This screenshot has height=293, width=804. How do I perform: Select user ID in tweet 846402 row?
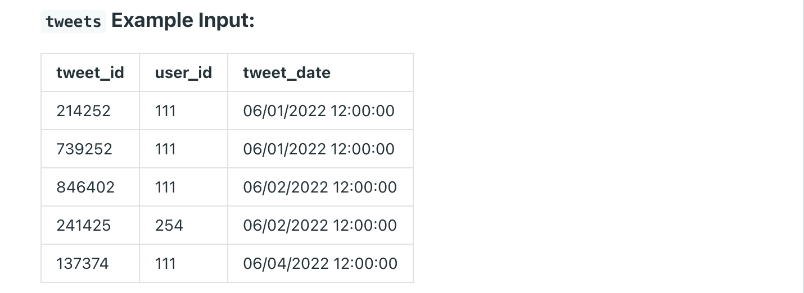click(x=166, y=187)
